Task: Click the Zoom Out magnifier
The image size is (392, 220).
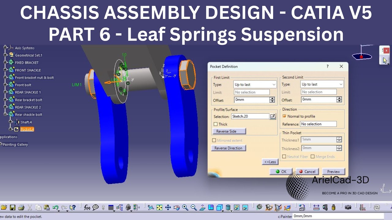Action: coord(194,207)
